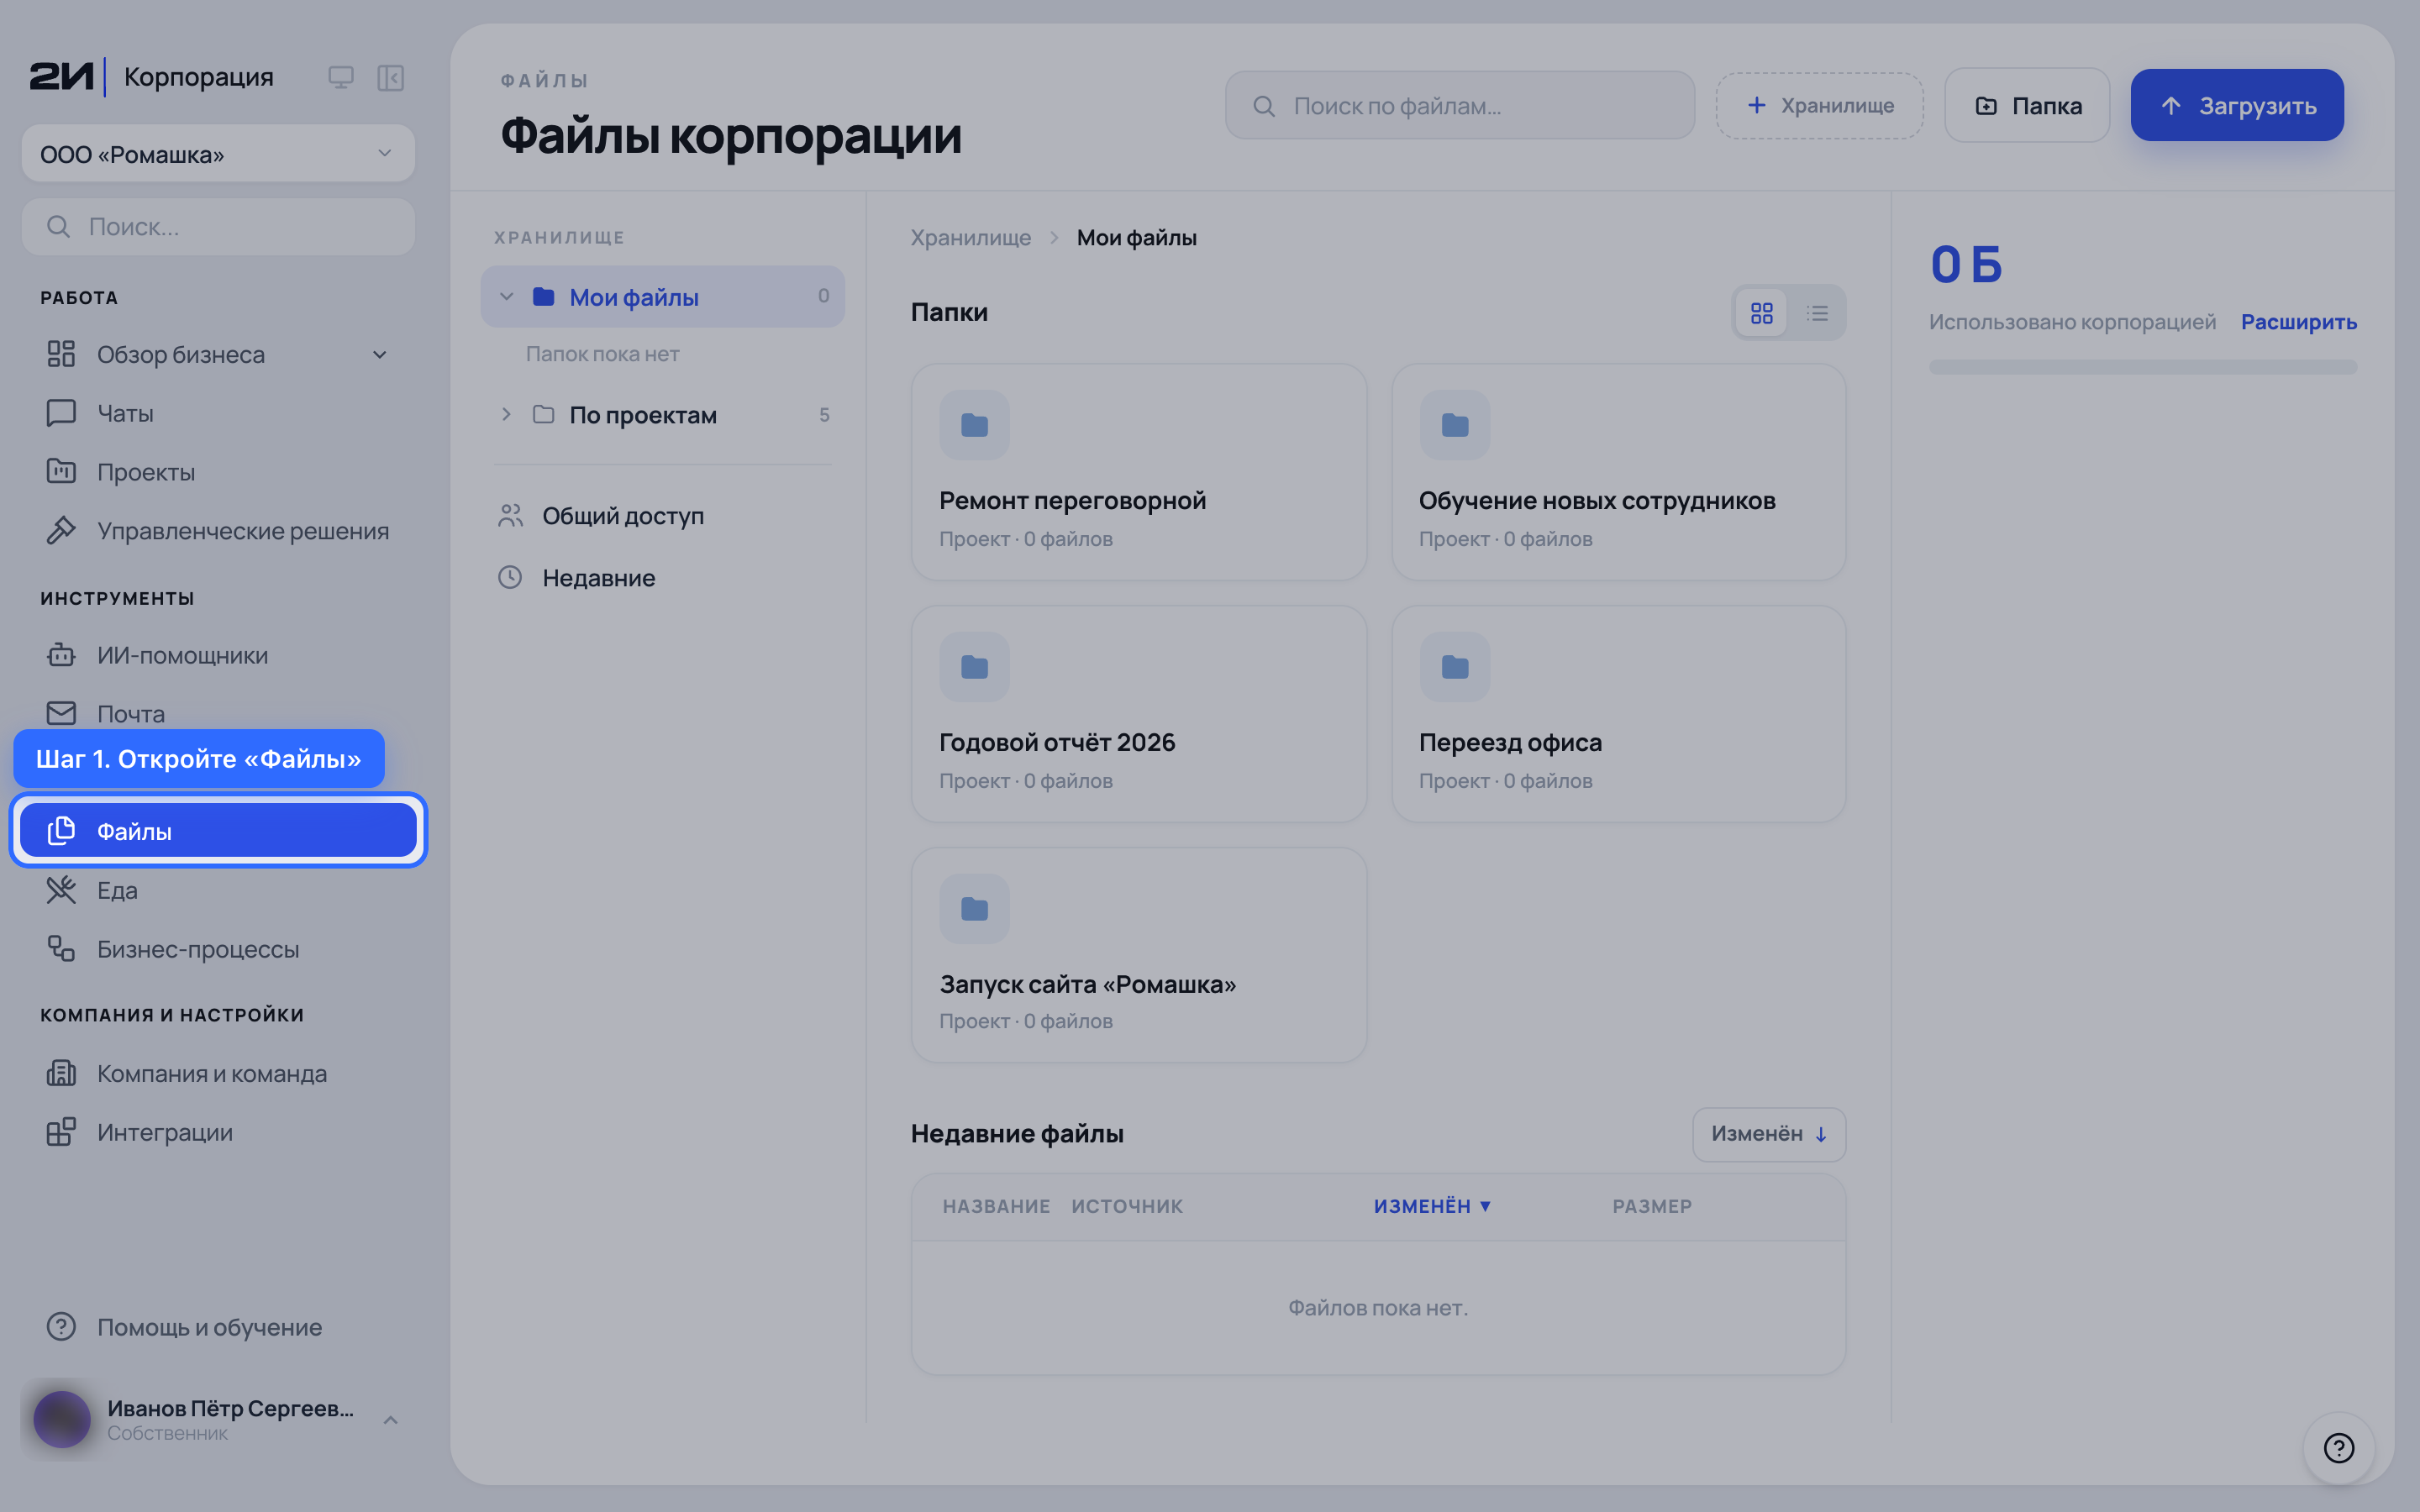Expand the Иванов Пётр user menu chevron

click(391, 1420)
